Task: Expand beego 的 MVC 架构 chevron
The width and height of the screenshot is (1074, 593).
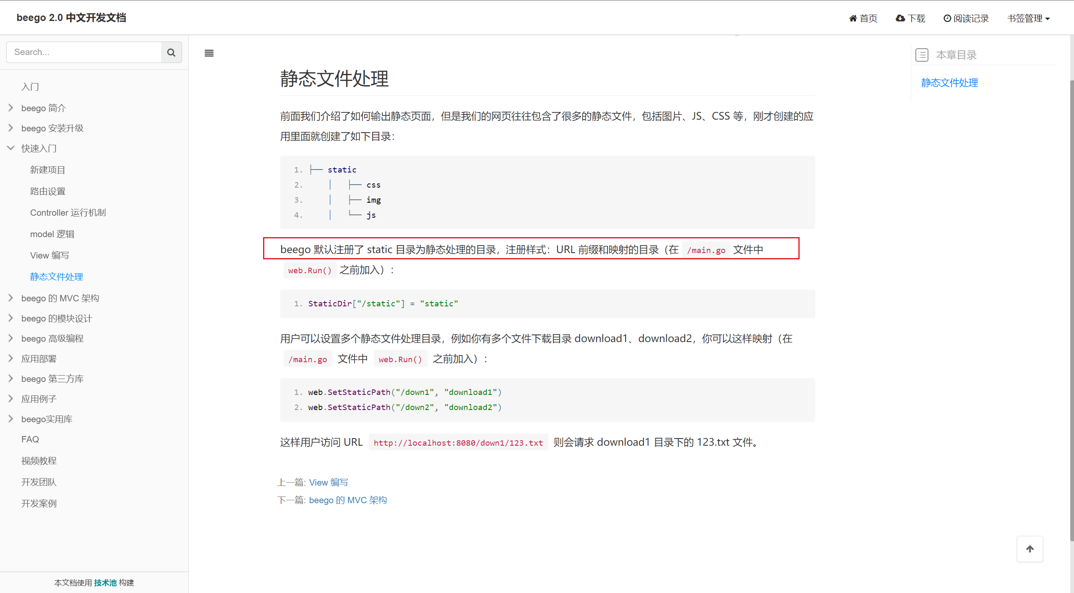Action: 11,298
